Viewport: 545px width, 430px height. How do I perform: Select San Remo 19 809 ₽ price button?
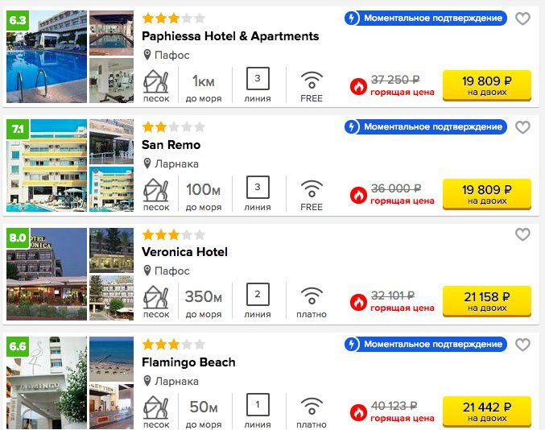tap(486, 194)
